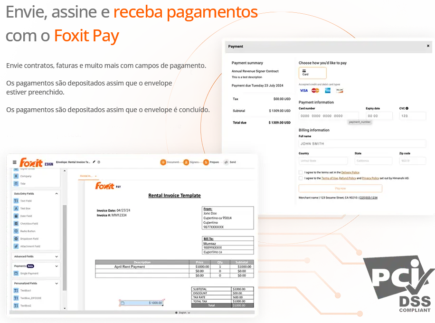Image resolution: width=435 pixels, height=323 pixels.
Task: Click the Document step circle icon
Action: tap(163, 162)
